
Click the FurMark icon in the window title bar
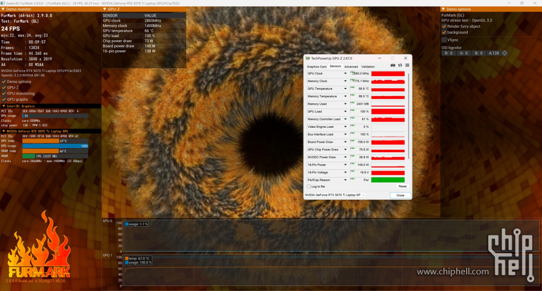point(3,3)
